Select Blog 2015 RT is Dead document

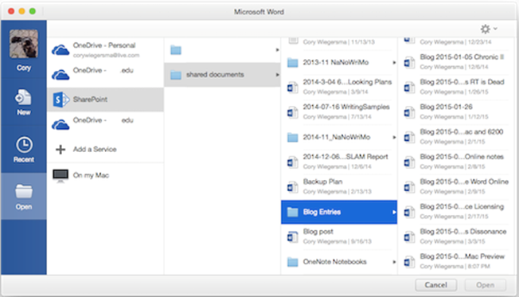(x=456, y=87)
